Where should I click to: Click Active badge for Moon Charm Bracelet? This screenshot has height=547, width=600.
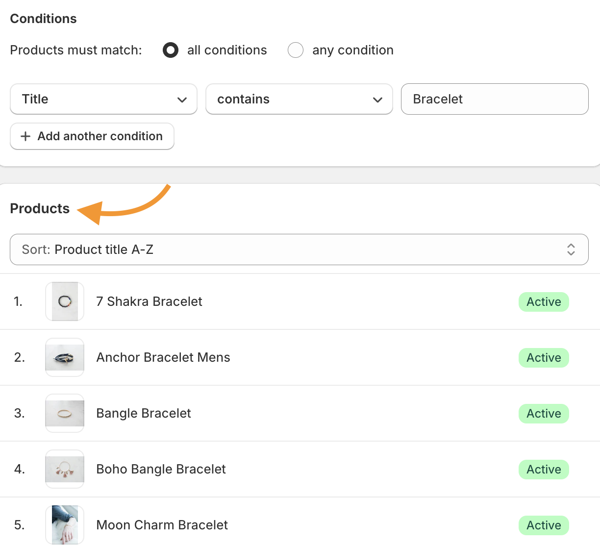(544, 525)
